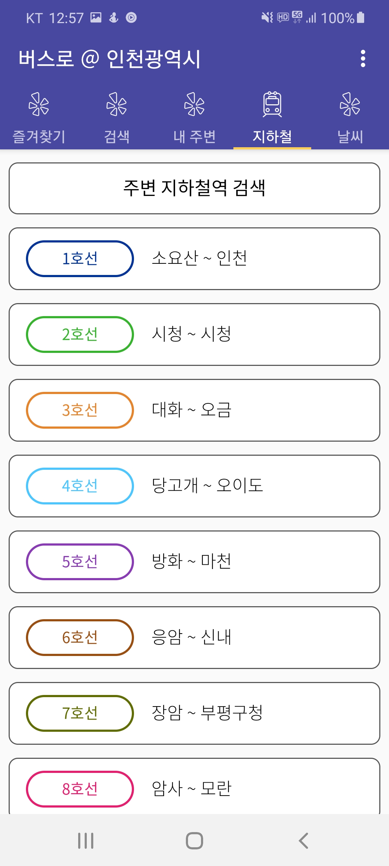Viewport: 389px width, 866px height.
Task: Switch to the 날씨 tab label
Action: point(350,136)
